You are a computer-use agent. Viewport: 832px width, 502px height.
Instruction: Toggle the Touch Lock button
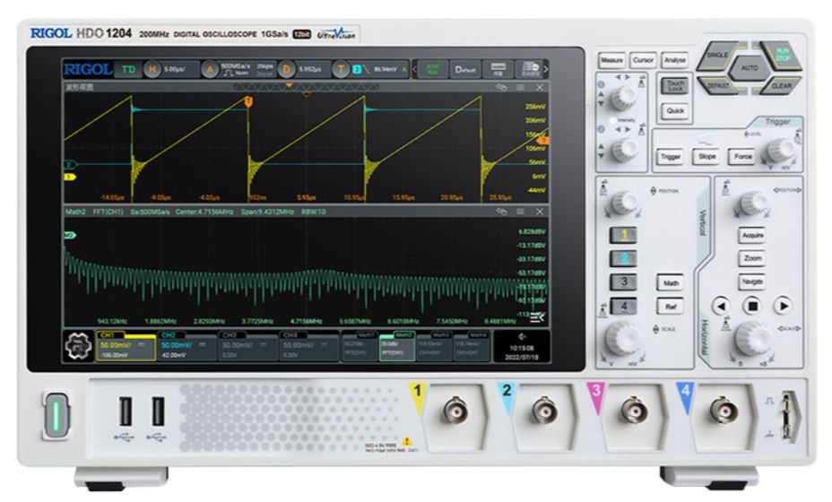coord(675,85)
